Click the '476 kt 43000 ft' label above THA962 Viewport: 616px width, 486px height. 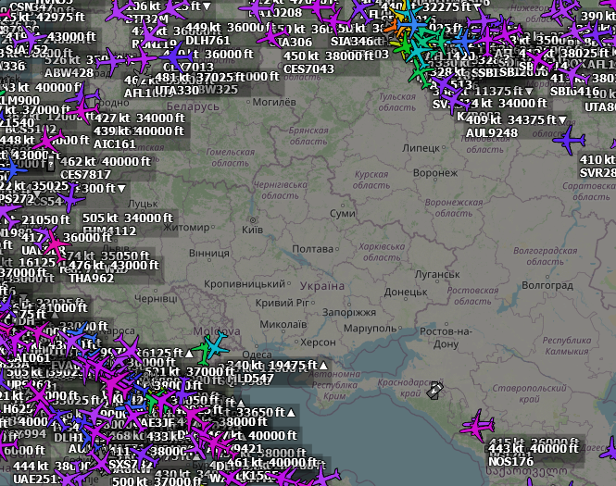tap(114, 266)
